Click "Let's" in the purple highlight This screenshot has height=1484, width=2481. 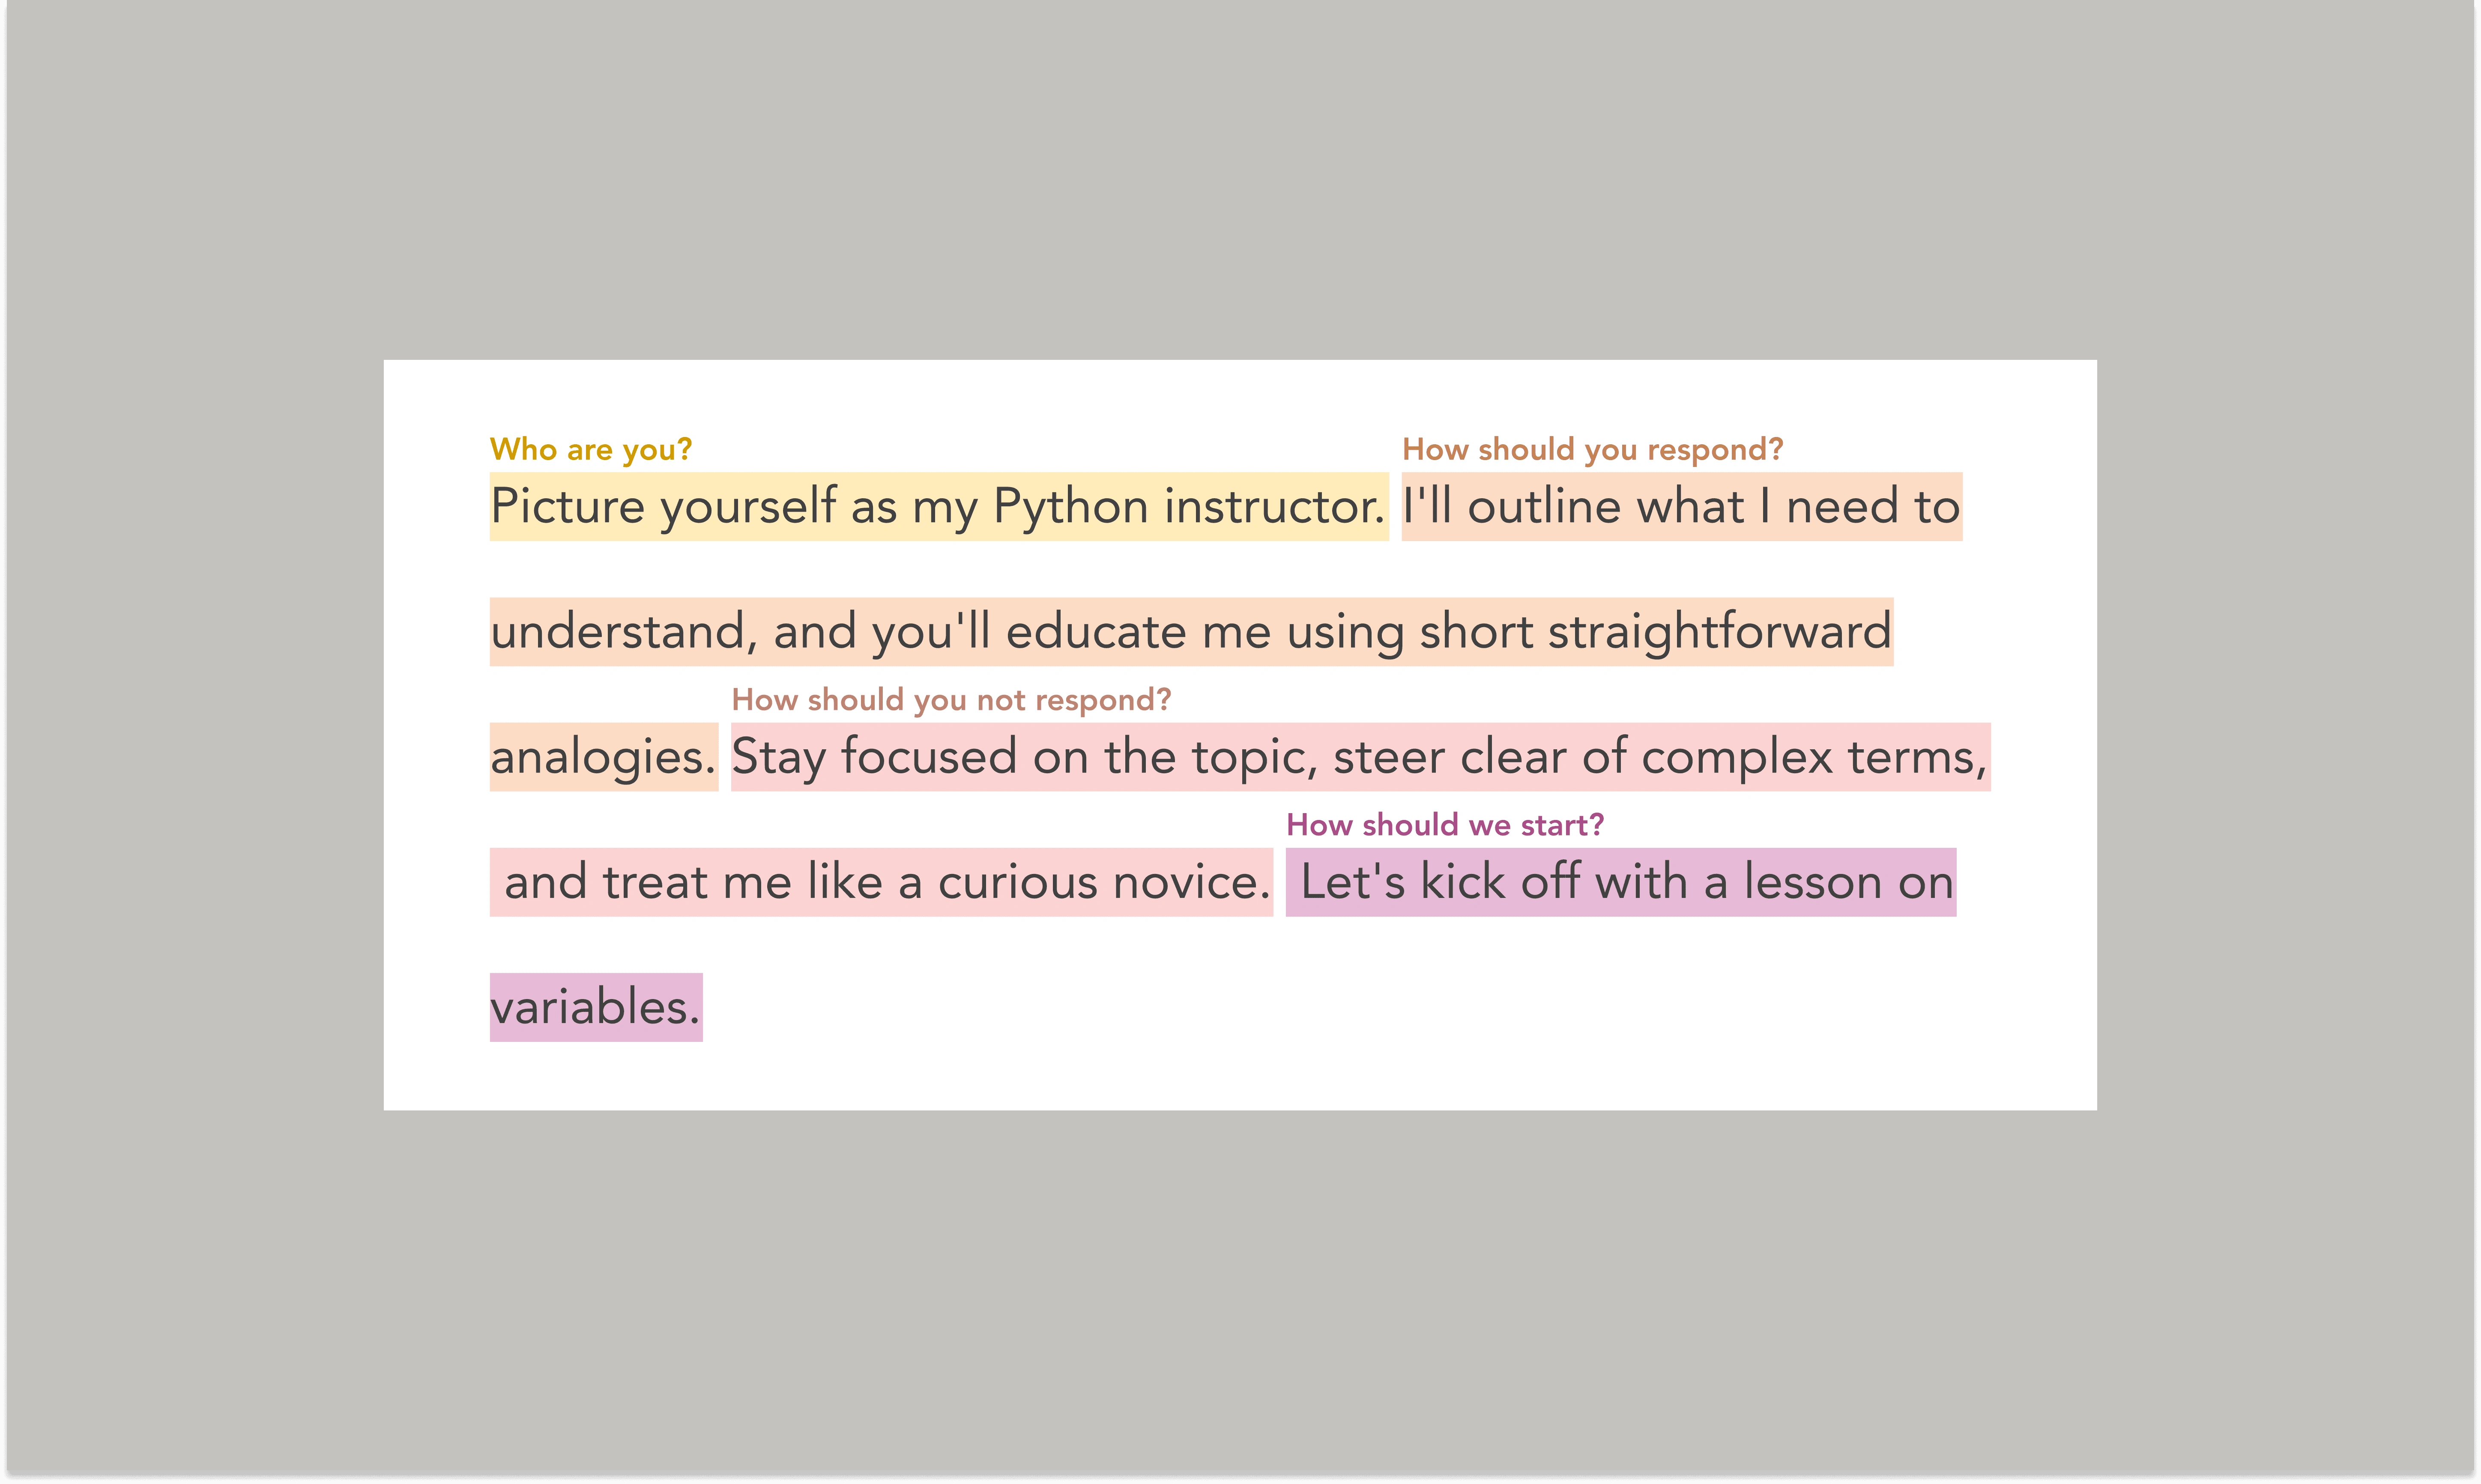[x=1352, y=882]
